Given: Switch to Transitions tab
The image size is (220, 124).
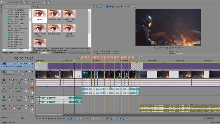Looking at the screenshot, I should (33, 53).
